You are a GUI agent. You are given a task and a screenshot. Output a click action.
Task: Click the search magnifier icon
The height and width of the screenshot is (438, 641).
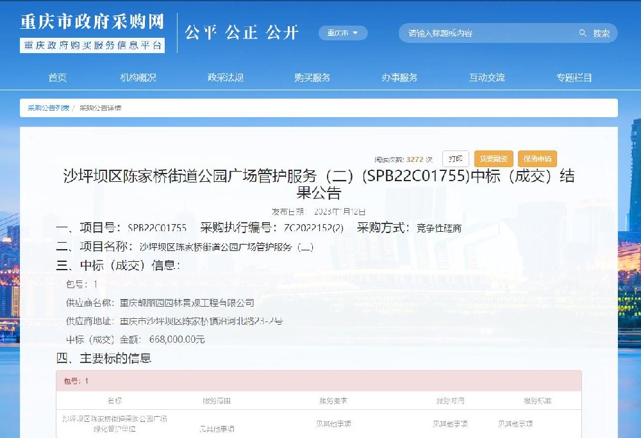(x=583, y=33)
